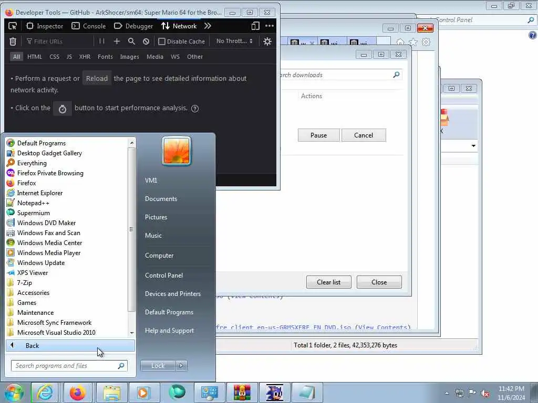The width and height of the screenshot is (538, 403).
Task: Click the stopwatch performance analysis button
Action: point(63,109)
